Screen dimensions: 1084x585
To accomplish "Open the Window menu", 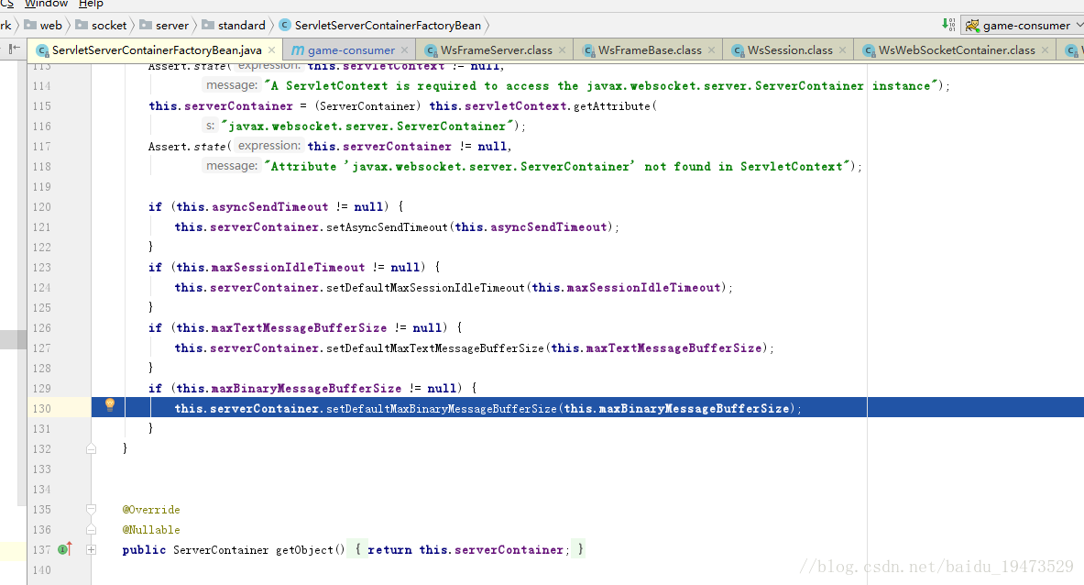I will click(46, 5).
